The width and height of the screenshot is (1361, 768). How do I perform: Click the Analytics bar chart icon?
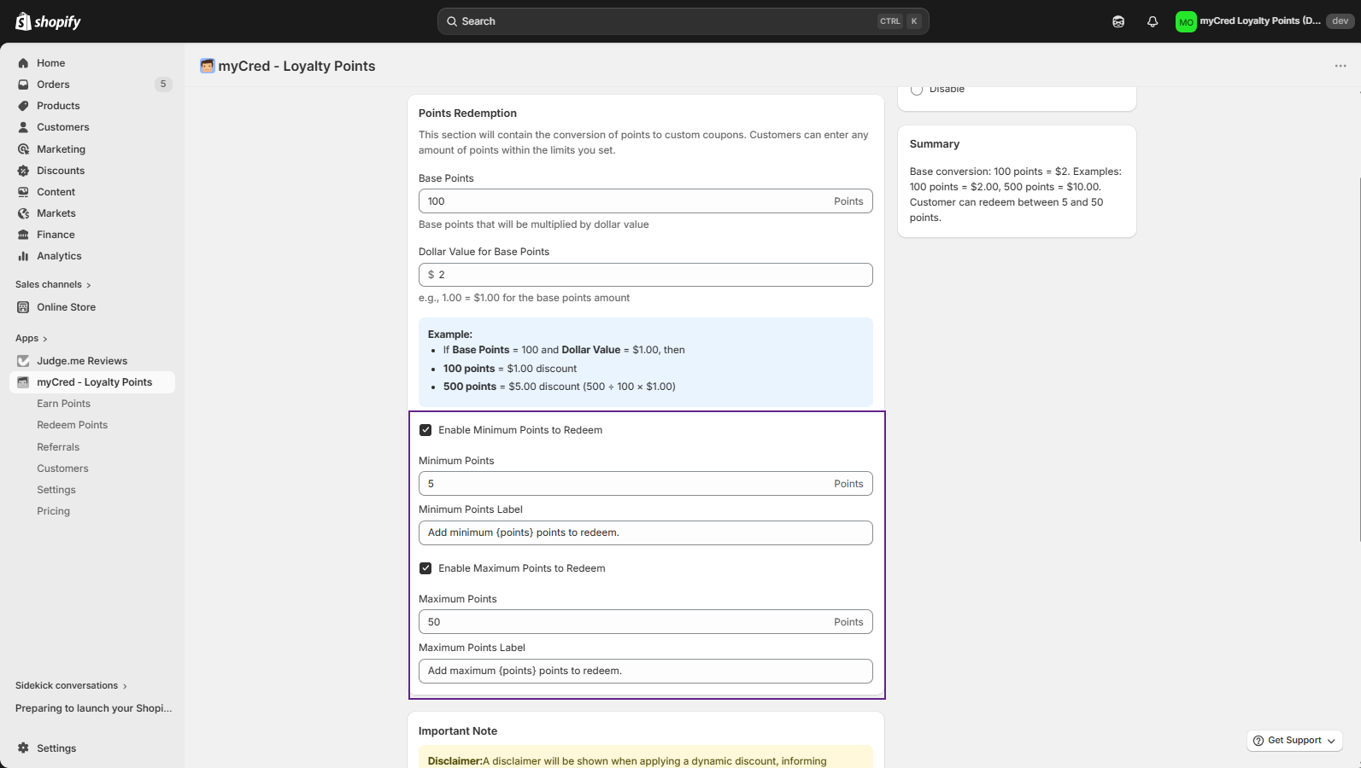[x=23, y=256]
